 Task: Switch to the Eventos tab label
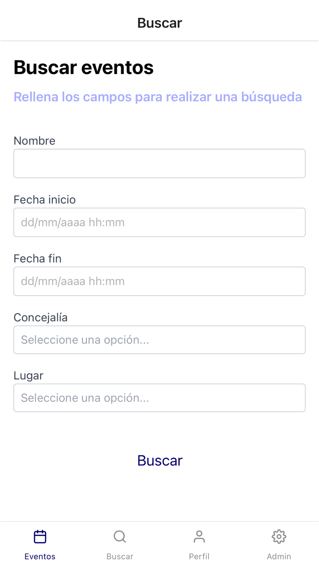click(x=40, y=556)
